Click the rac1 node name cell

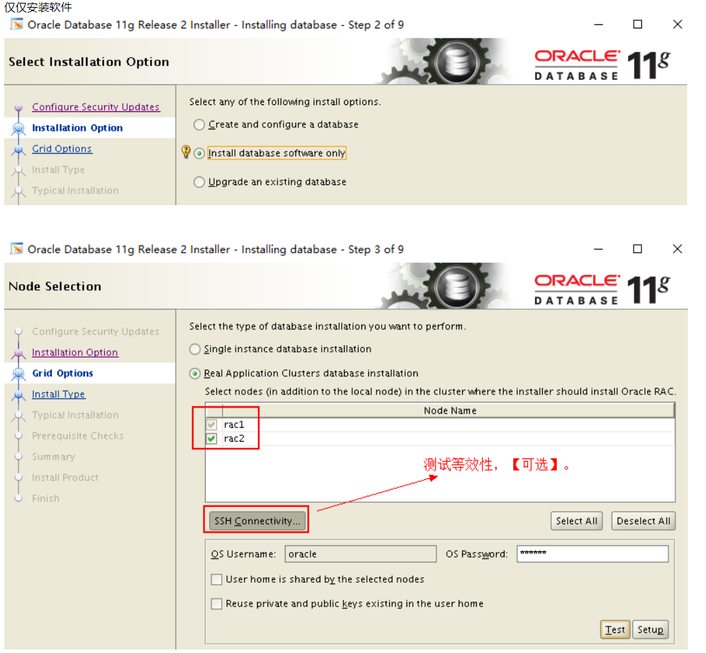449,425
